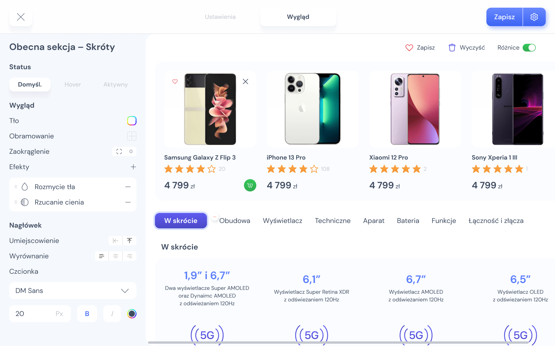555x346 pixels.
Task: Click the gear icon next to Zapisz
Action: (534, 17)
